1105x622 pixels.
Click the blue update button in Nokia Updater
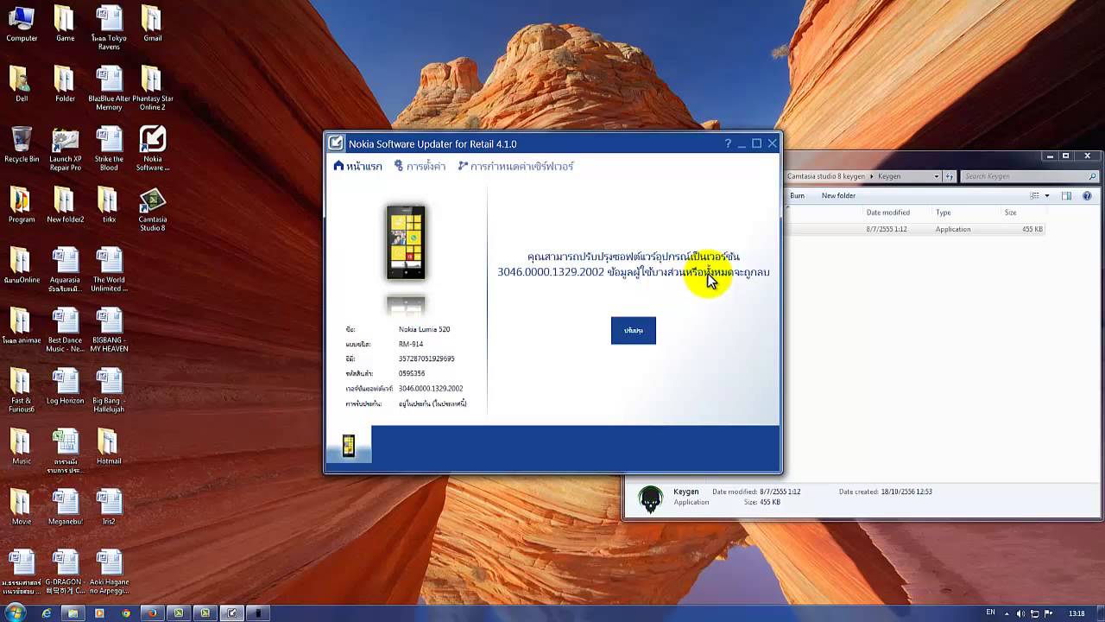[633, 330]
